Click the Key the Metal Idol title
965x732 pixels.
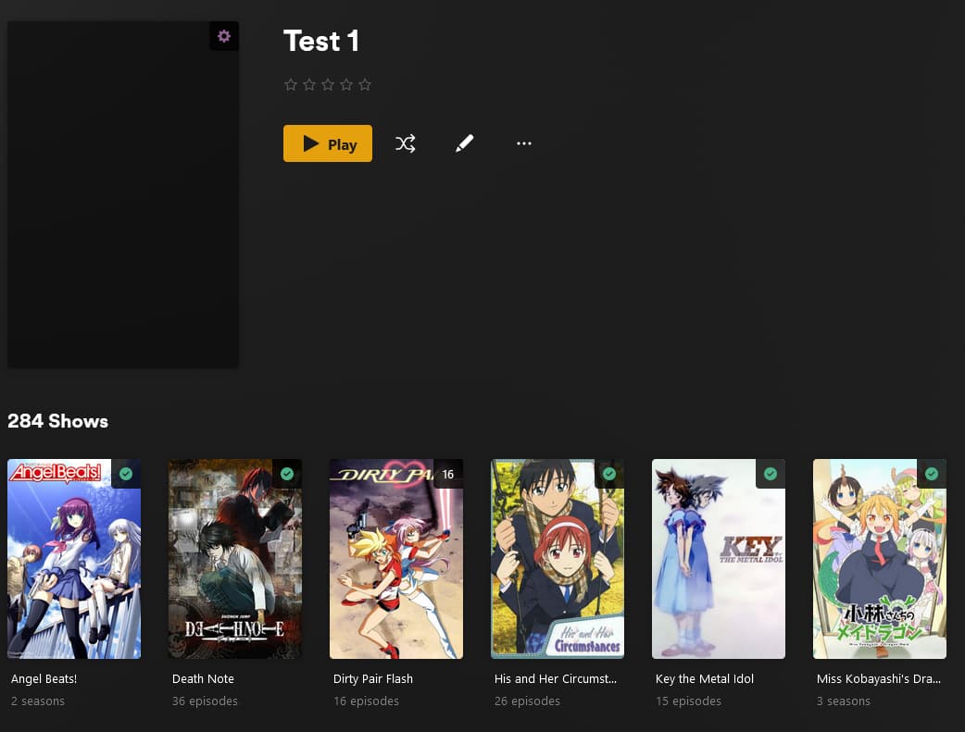pyautogui.click(x=705, y=678)
